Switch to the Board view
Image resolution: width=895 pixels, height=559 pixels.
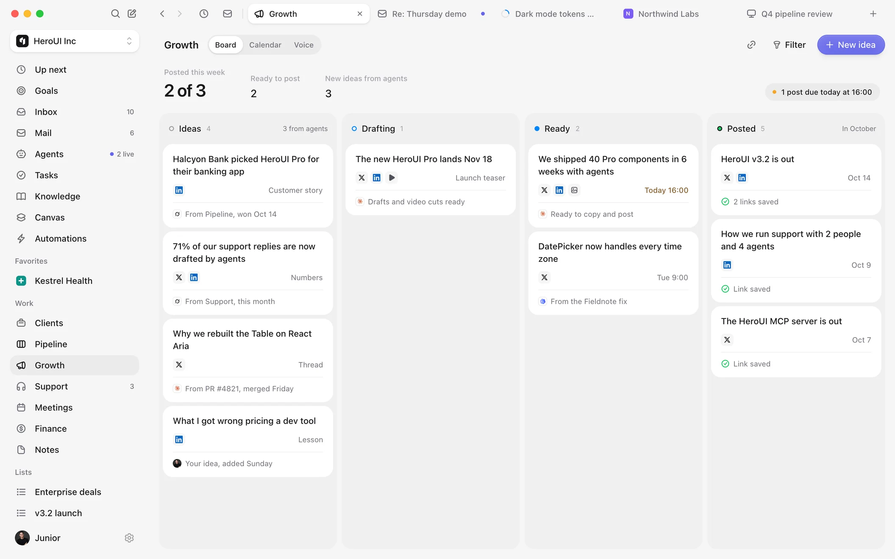pyautogui.click(x=225, y=45)
